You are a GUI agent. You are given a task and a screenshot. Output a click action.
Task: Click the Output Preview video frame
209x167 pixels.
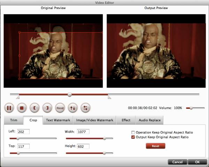coord(156,51)
